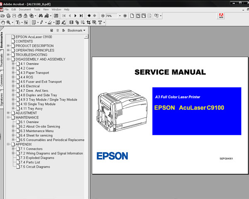Collapse the APPENDIX bookmark
Screen dimensions: 249x199
coord(8,144)
